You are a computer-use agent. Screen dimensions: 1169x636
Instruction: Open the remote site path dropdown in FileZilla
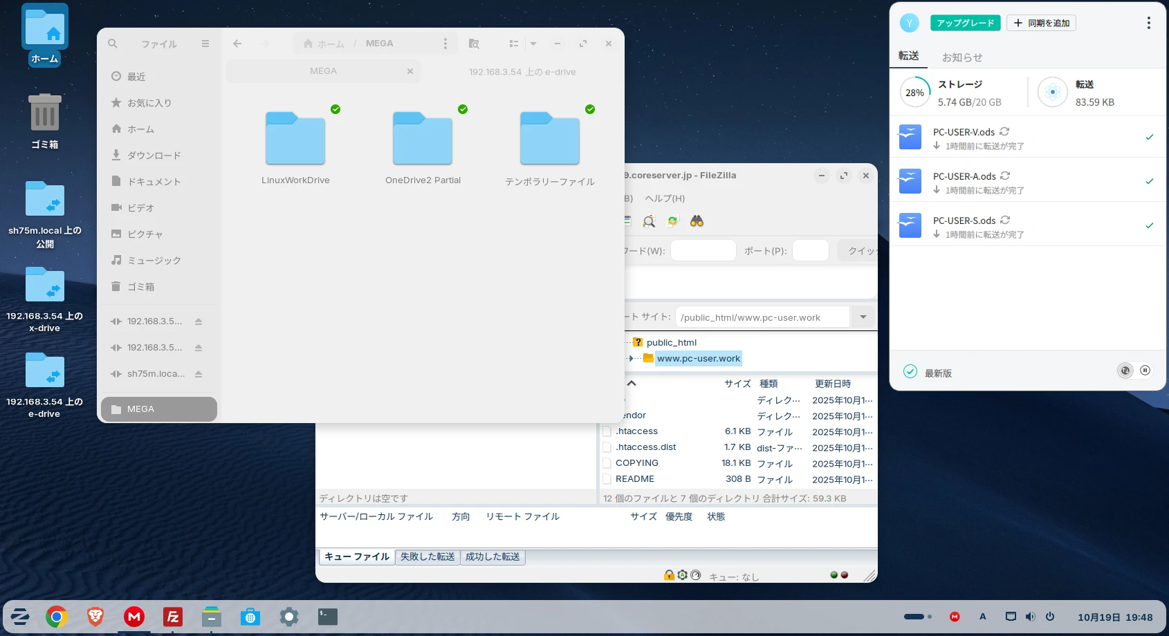[x=863, y=317]
